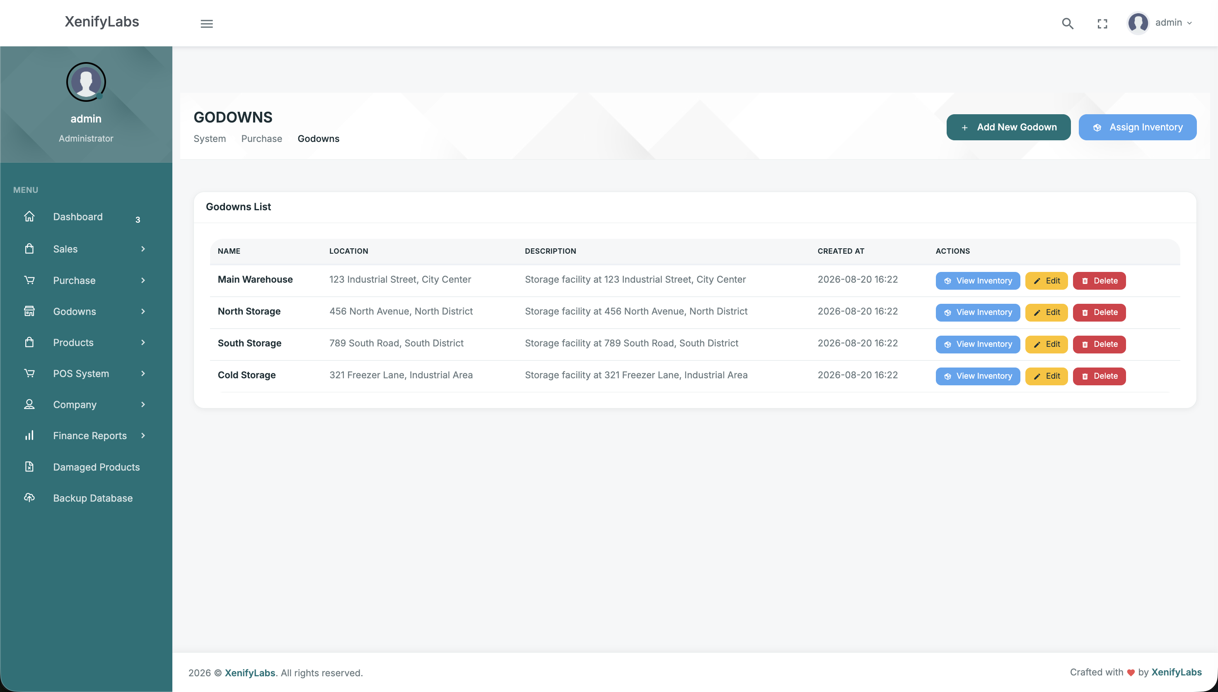Expand the Company submenu chevron
Viewport: 1218px width, 692px height.
[x=143, y=404]
